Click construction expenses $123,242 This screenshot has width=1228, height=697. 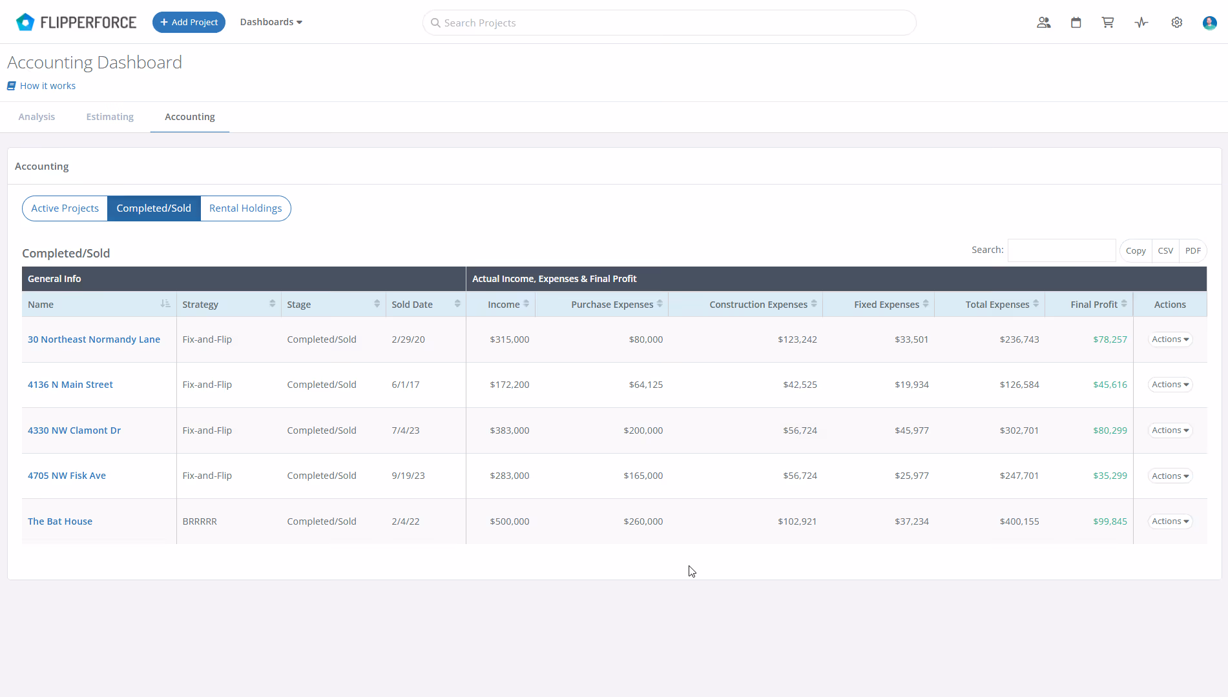(x=797, y=339)
